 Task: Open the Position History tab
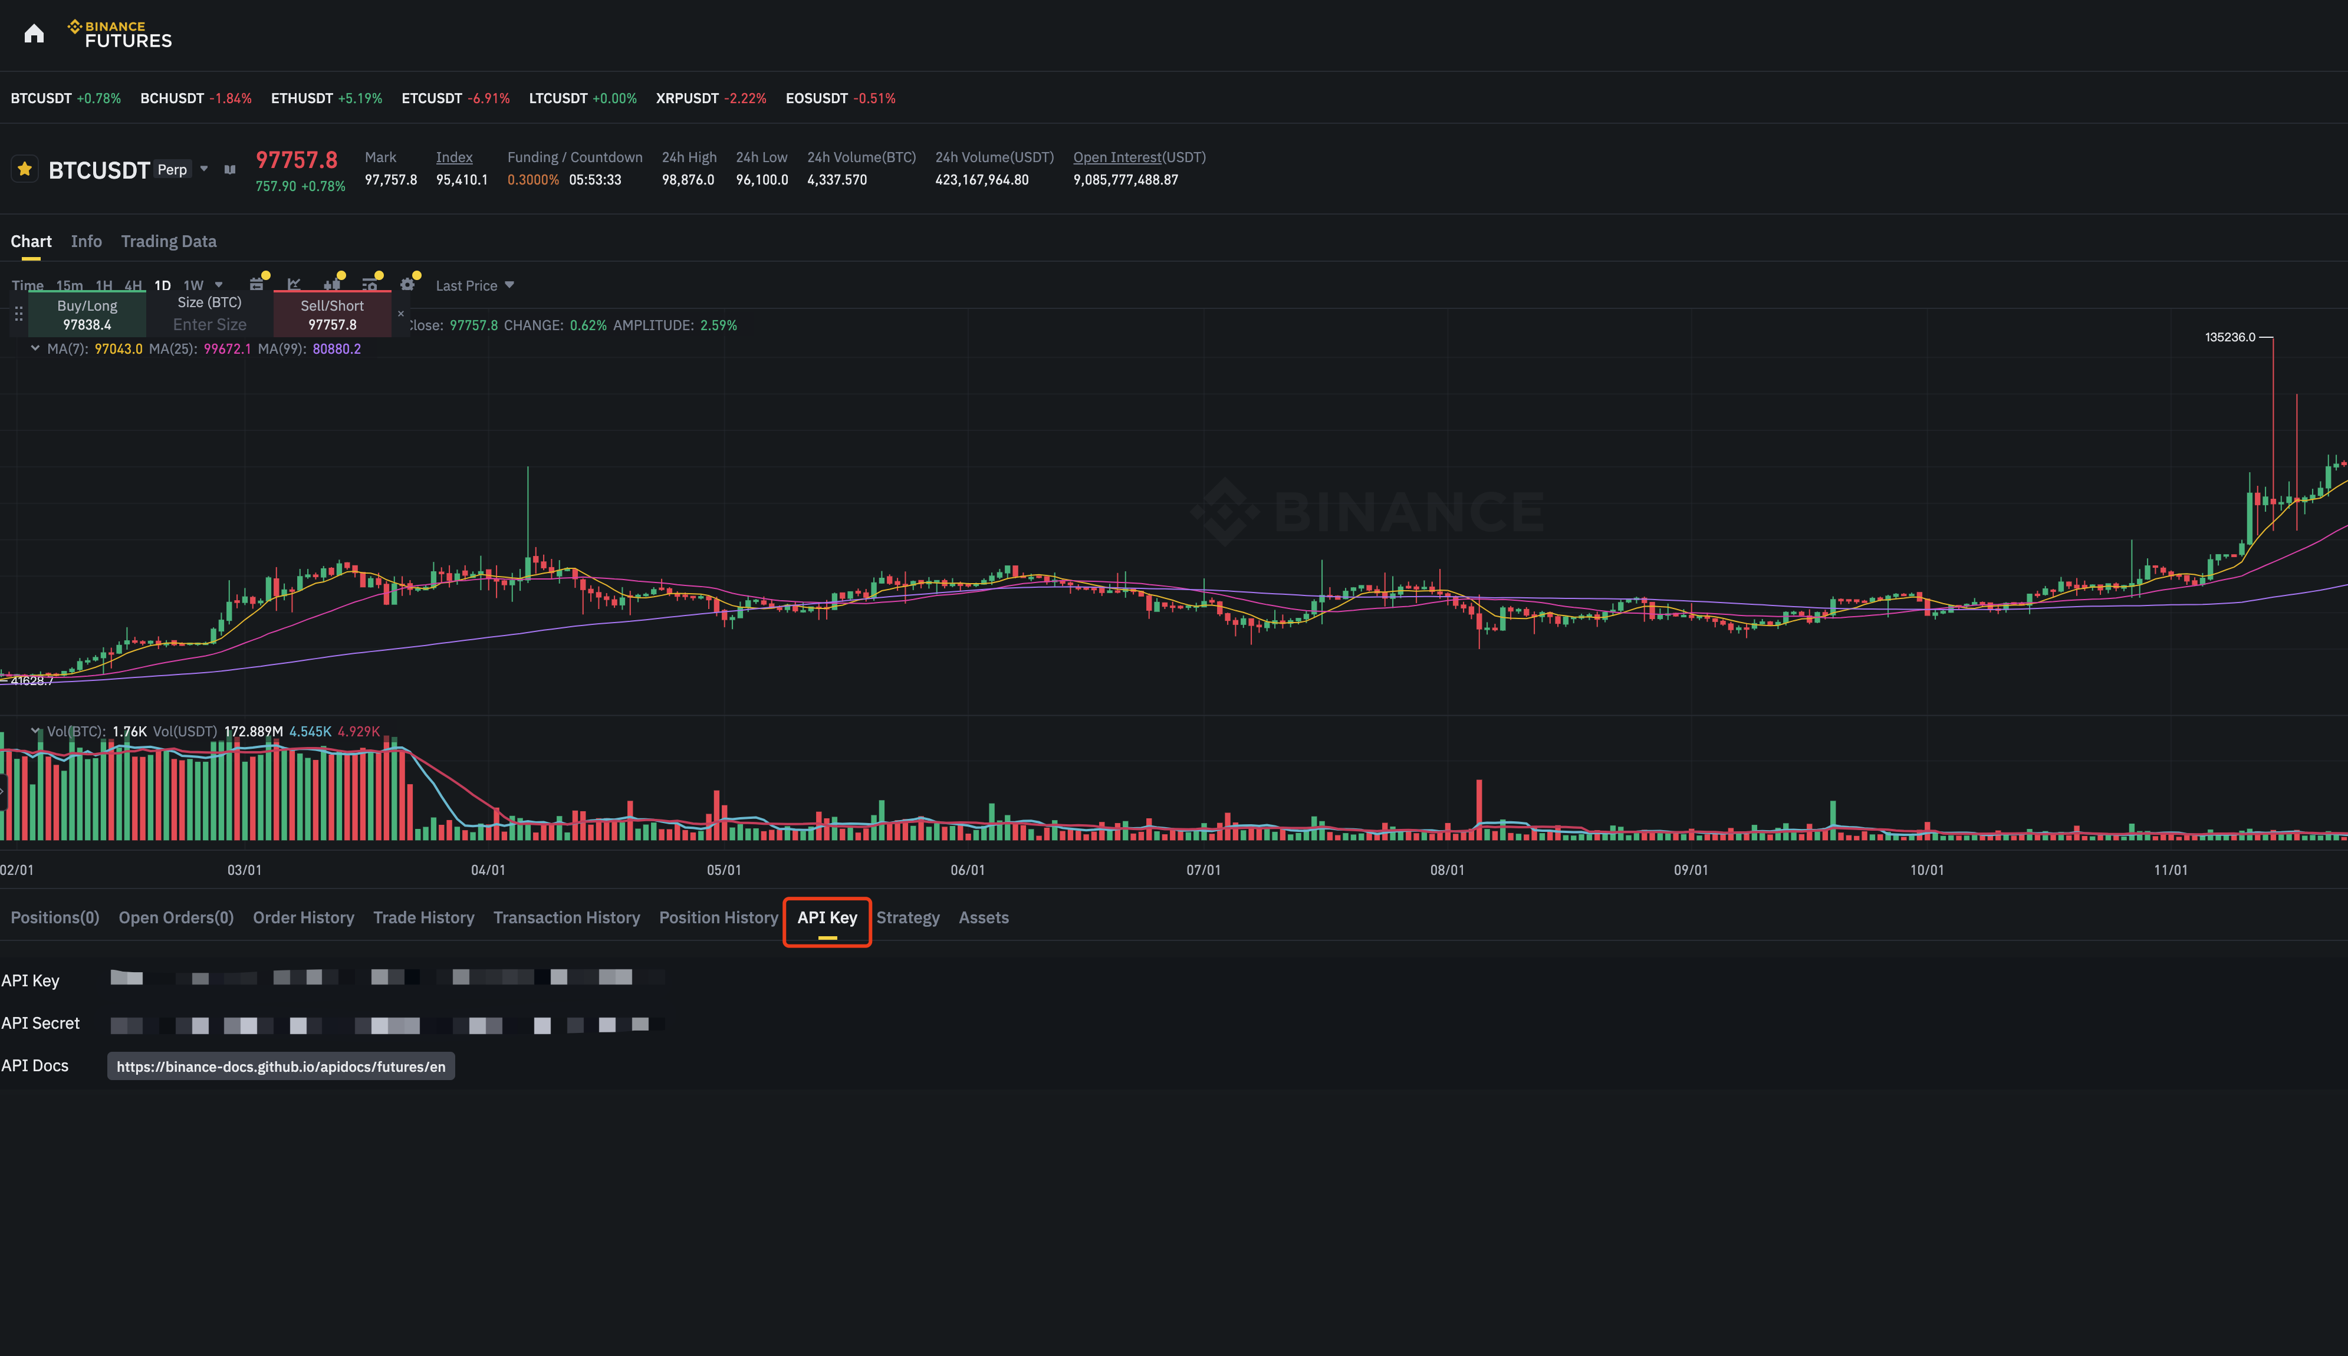[x=718, y=919]
